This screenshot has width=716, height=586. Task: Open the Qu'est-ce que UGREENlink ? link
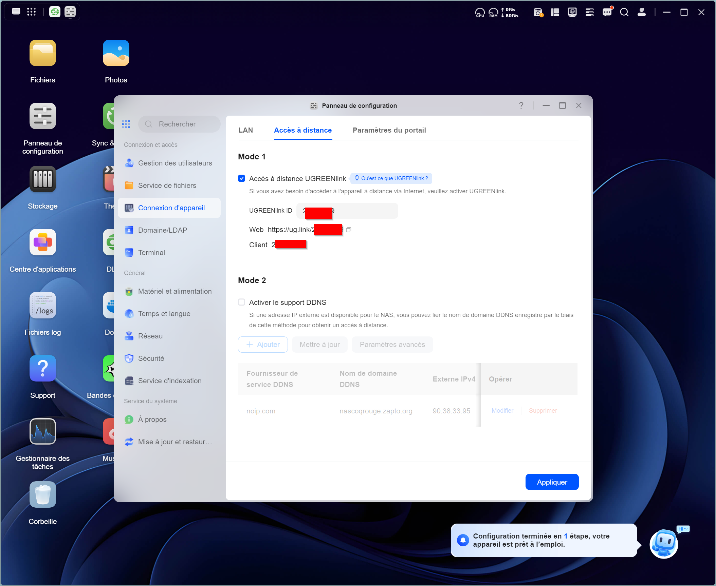pyautogui.click(x=391, y=178)
